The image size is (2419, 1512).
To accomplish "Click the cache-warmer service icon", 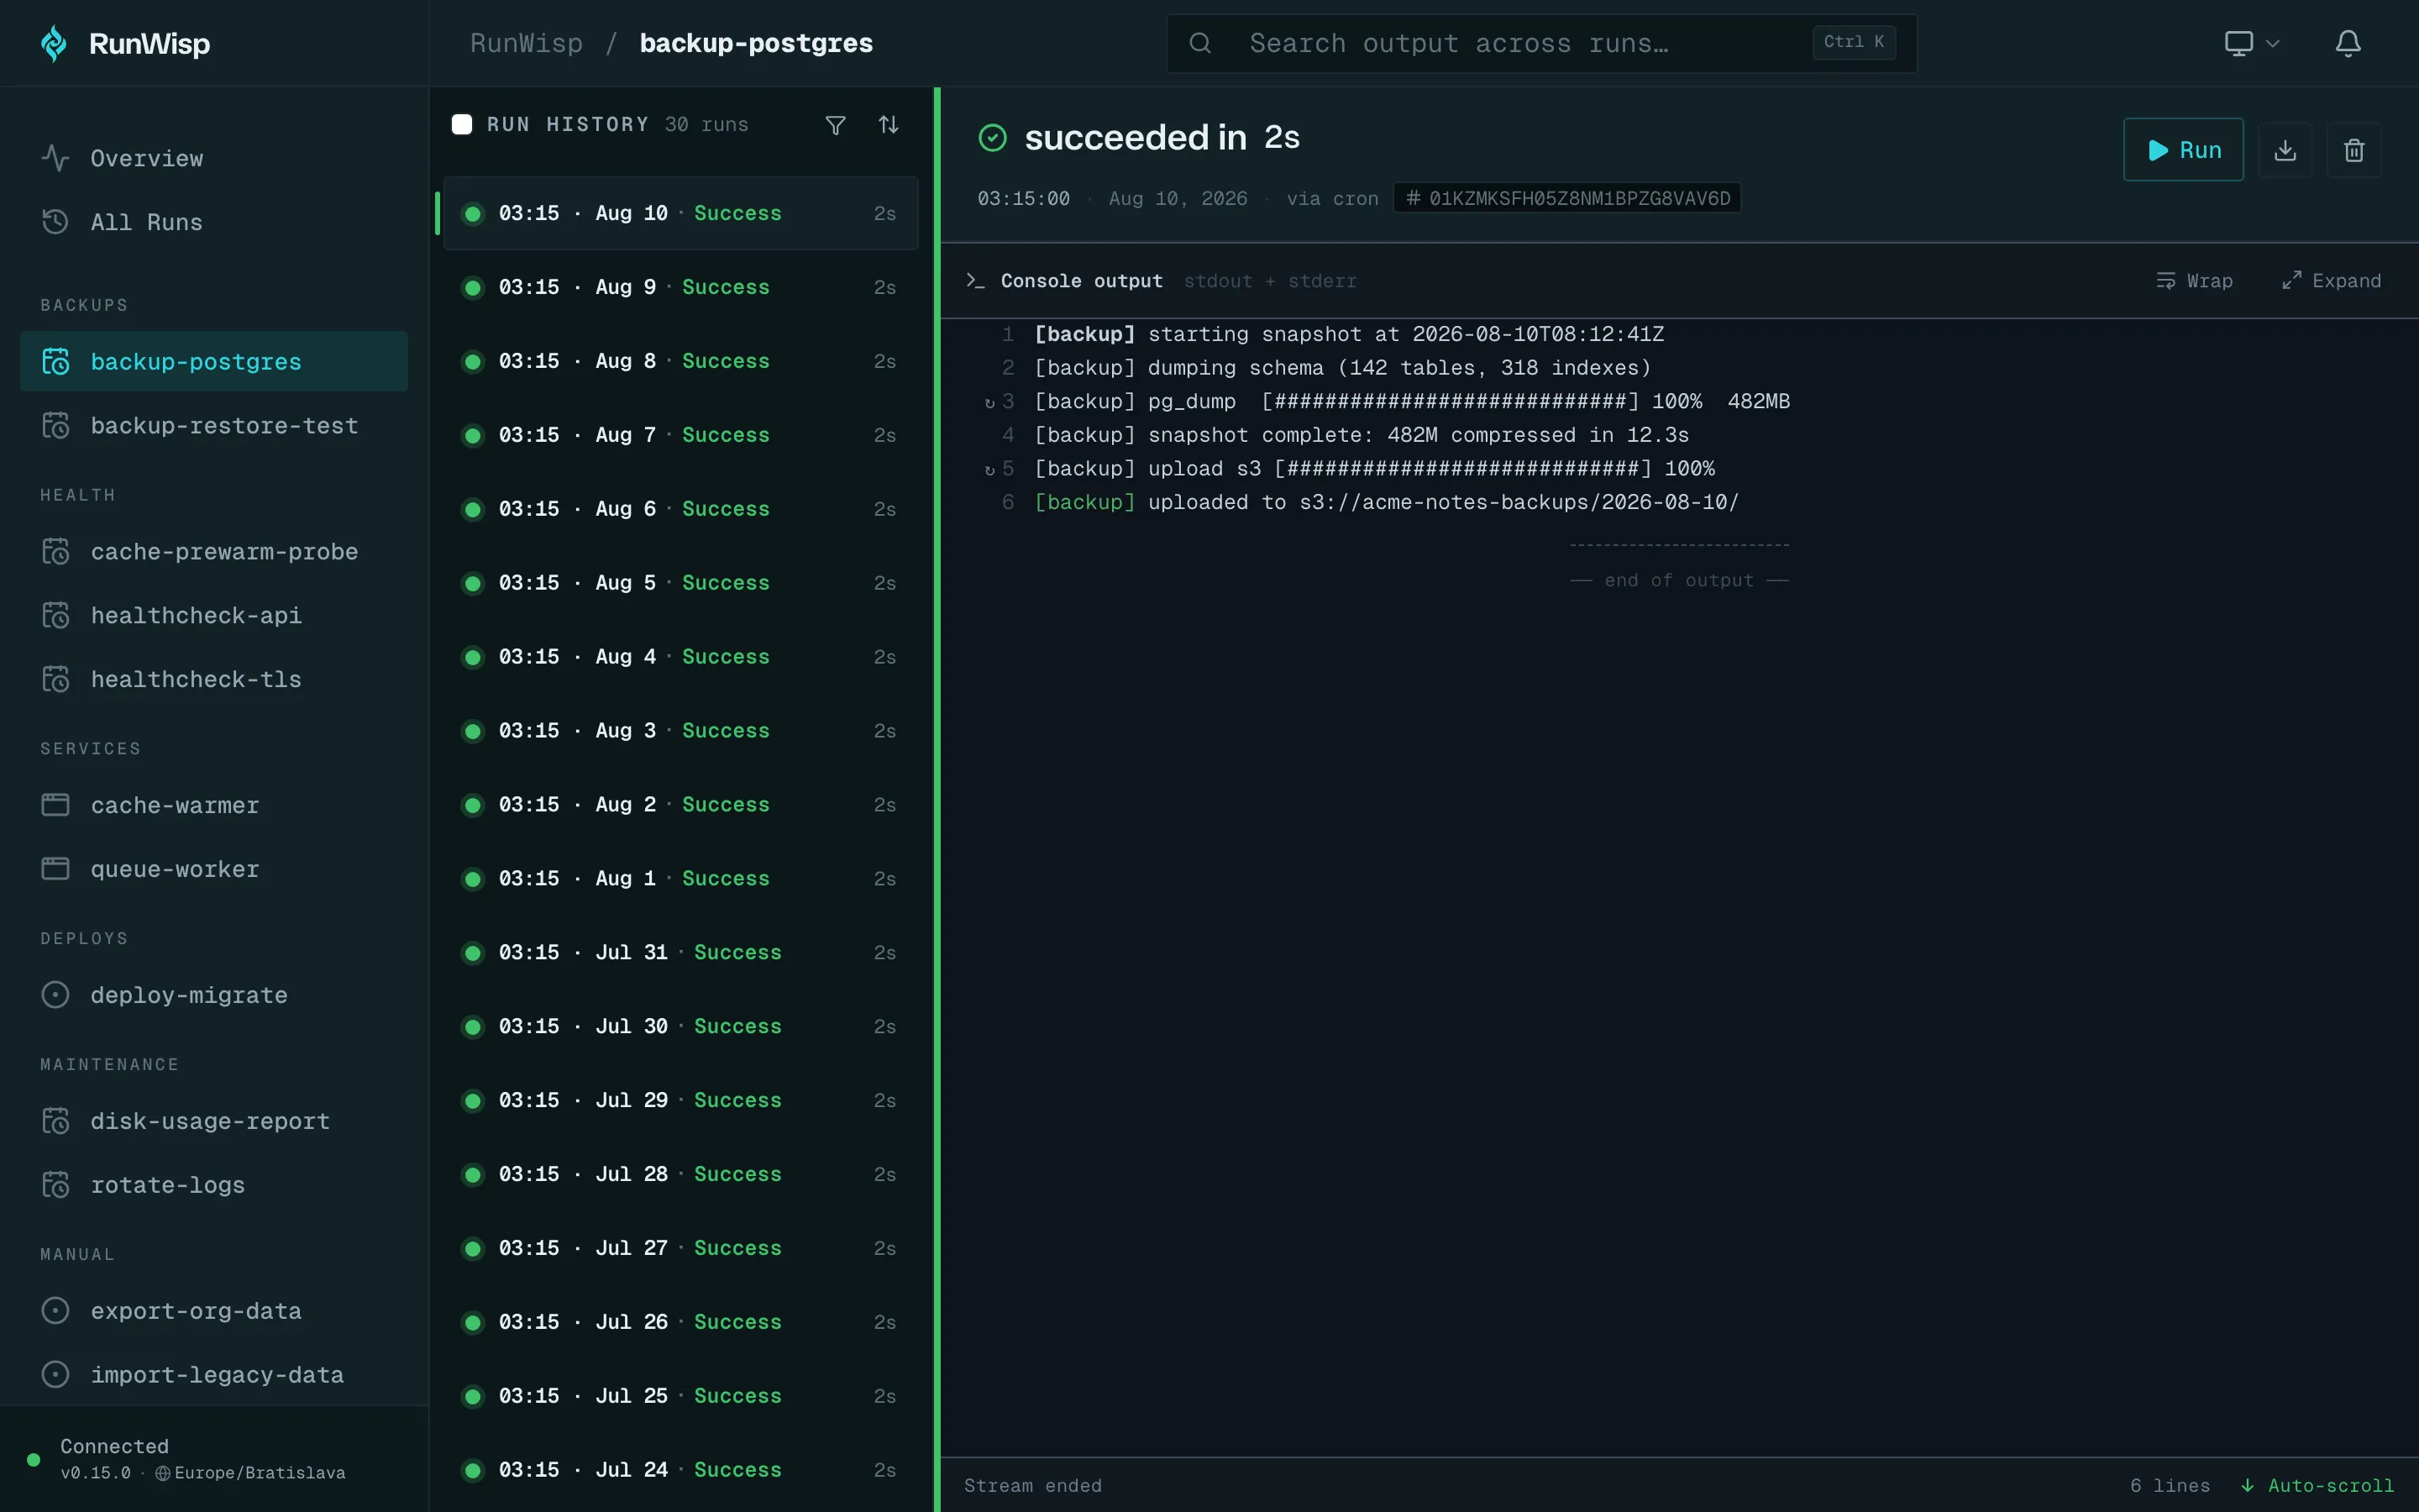I will 56,805.
